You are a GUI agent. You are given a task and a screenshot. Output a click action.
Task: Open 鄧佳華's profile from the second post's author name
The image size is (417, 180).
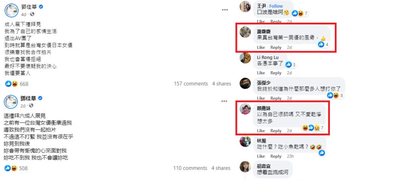pyautogui.click(x=29, y=98)
